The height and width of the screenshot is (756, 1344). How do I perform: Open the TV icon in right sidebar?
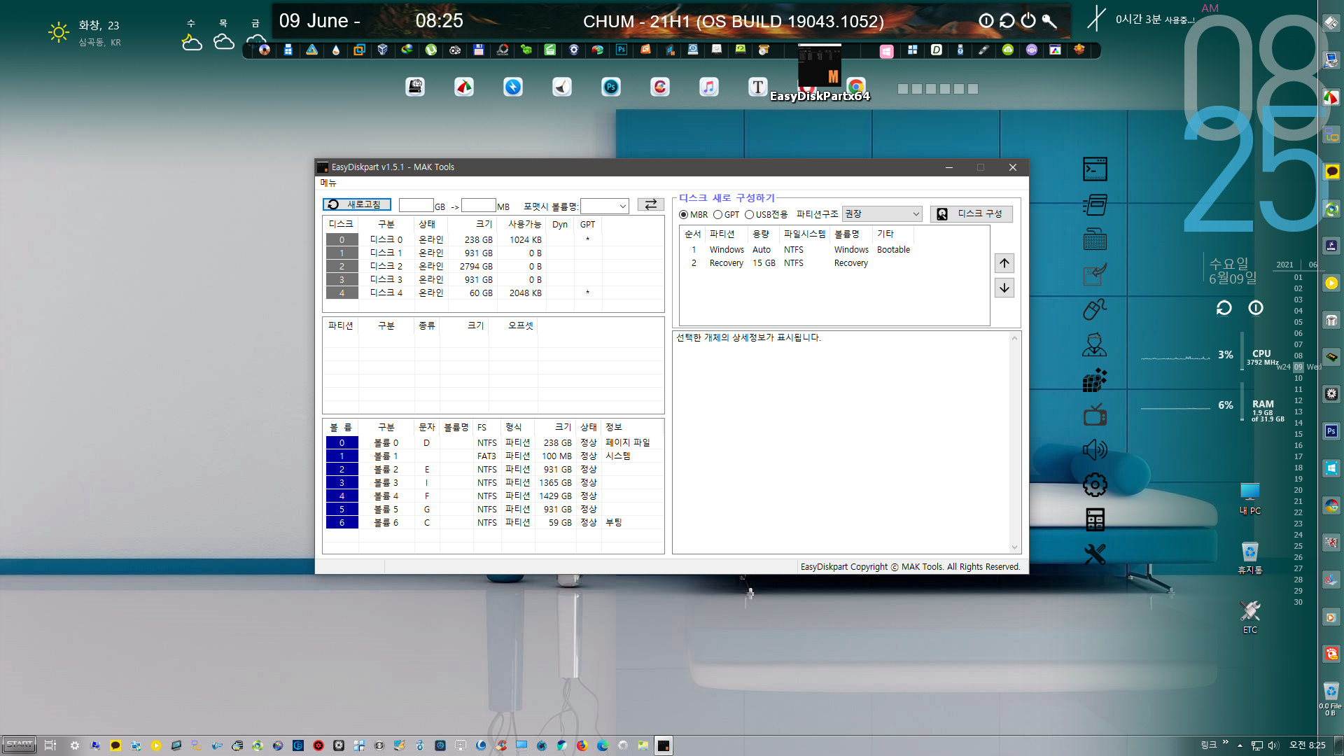1095,414
